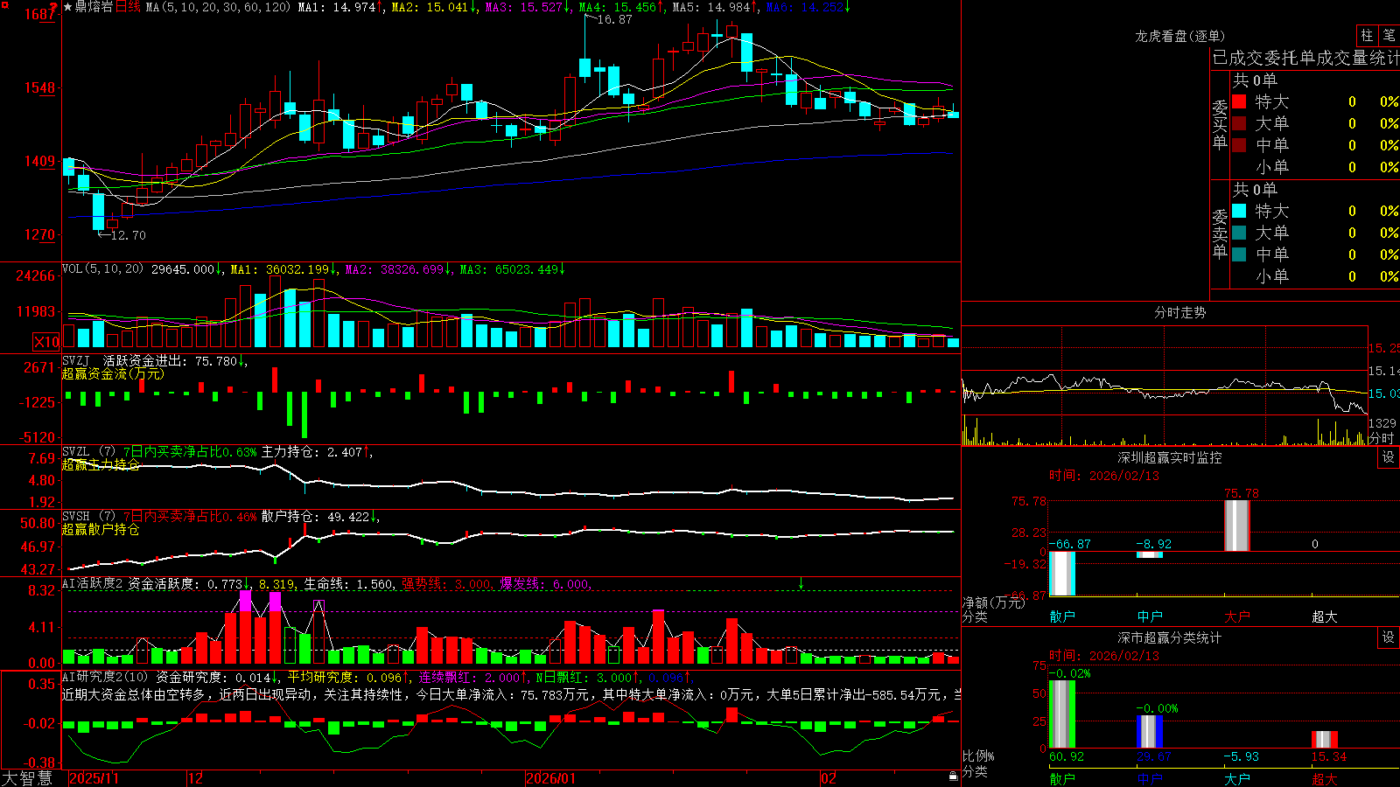Image resolution: width=1400 pixels, height=787 pixels.
Task: Click the SVSH indicator name
Action: coord(76,517)
